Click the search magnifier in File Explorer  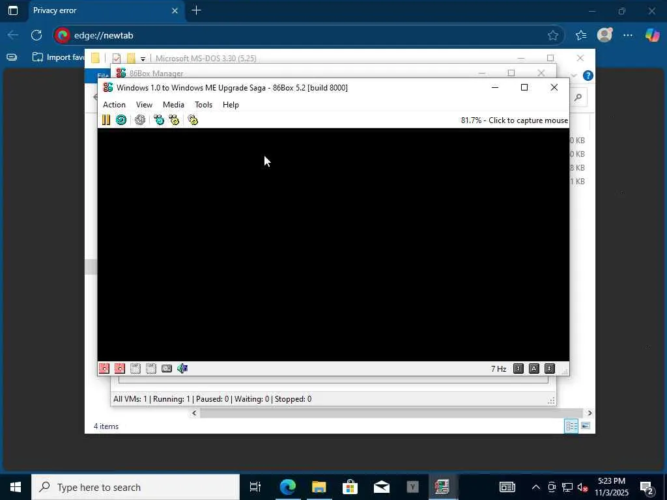tap(578, 98)
